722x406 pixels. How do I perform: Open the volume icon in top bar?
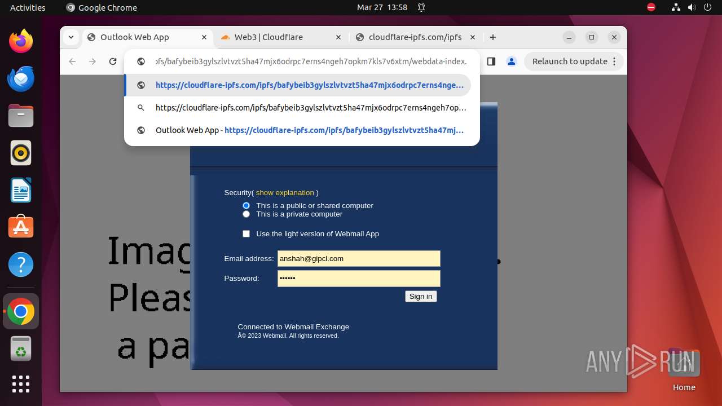pos(692,7)
